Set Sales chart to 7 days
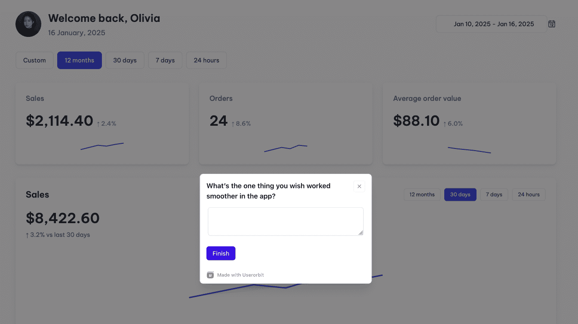This screenshot has height=324, width=578. click(x=494, y=195)
